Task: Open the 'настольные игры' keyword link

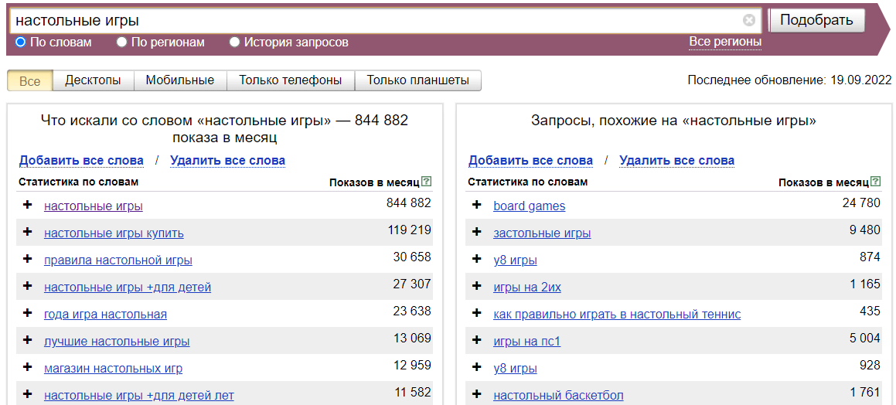Action: (x=93, y=206)
